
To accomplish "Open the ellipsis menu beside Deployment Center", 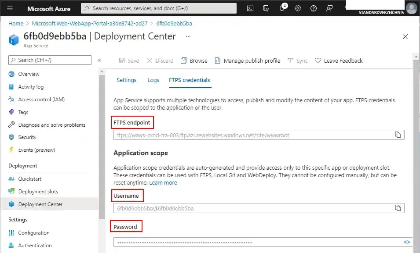I will tap(187, 37).
